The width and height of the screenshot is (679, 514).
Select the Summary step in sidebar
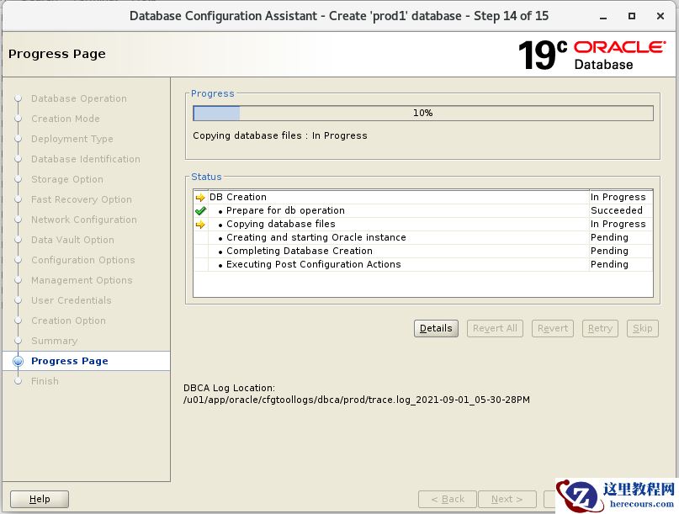54,341
